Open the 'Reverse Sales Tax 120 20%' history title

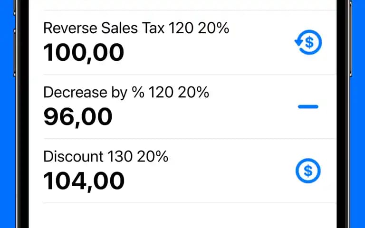tap(136, 28)
